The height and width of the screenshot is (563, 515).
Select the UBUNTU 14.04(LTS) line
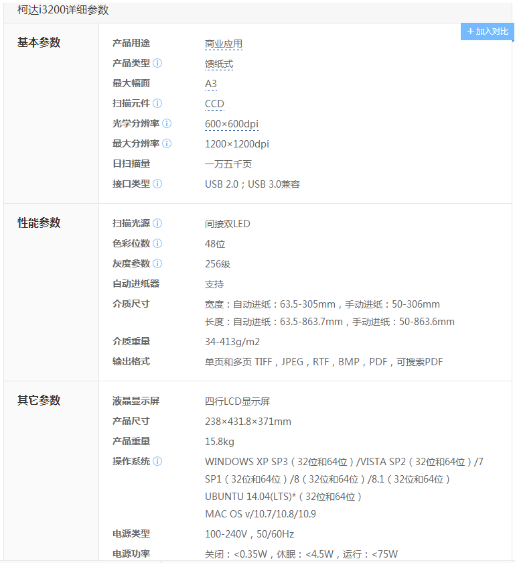[x=283, y=497]
